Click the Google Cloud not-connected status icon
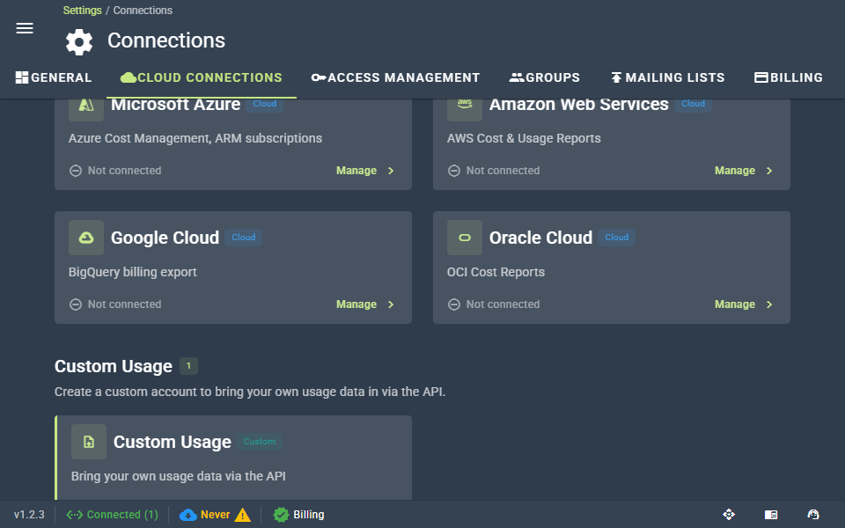This screenshot has width=845, height=528. (76, 304)
